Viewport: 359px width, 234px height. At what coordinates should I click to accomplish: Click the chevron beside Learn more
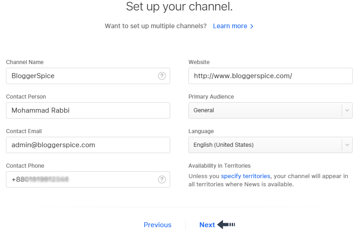[252, 26]
